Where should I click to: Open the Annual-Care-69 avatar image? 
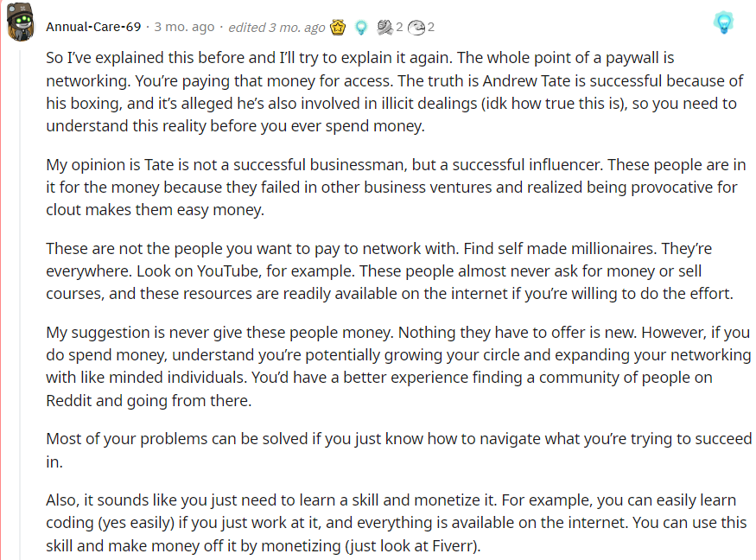pyautogui.click(x=20, y=22)
